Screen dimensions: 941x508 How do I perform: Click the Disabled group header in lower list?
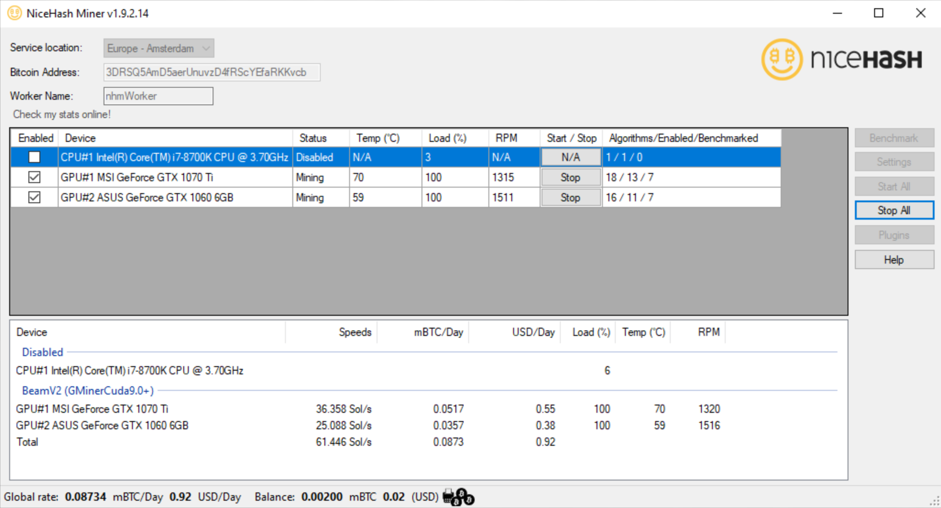click(x=43, y=352)
